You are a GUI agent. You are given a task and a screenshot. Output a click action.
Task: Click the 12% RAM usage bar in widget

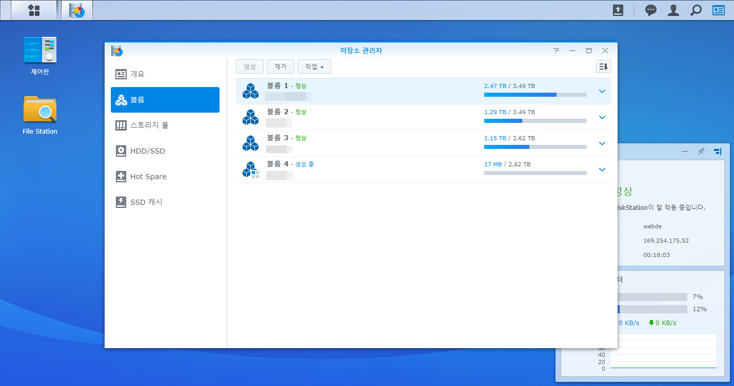[652, 309]
